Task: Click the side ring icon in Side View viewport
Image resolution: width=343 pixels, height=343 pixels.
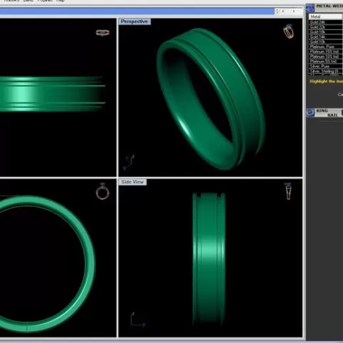Action: [288, 192]
